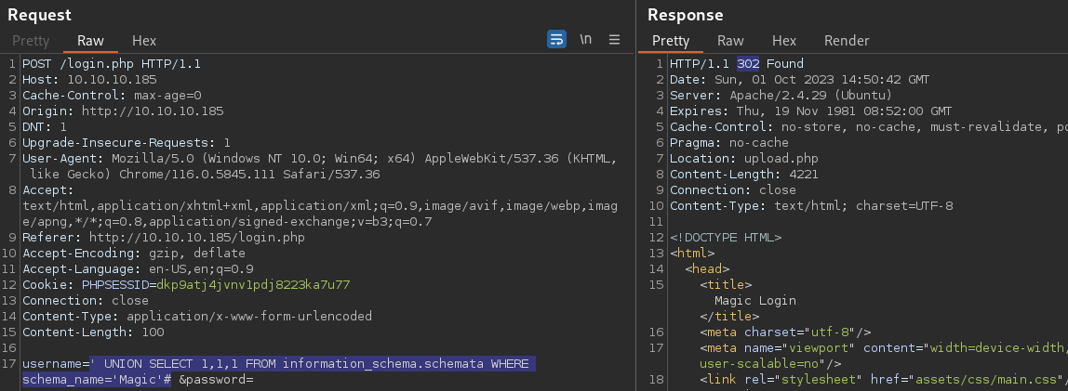Click the User-Agent header line
Image resolution: width=1068 pixels, height=391 pixels.
pos(319,166)
